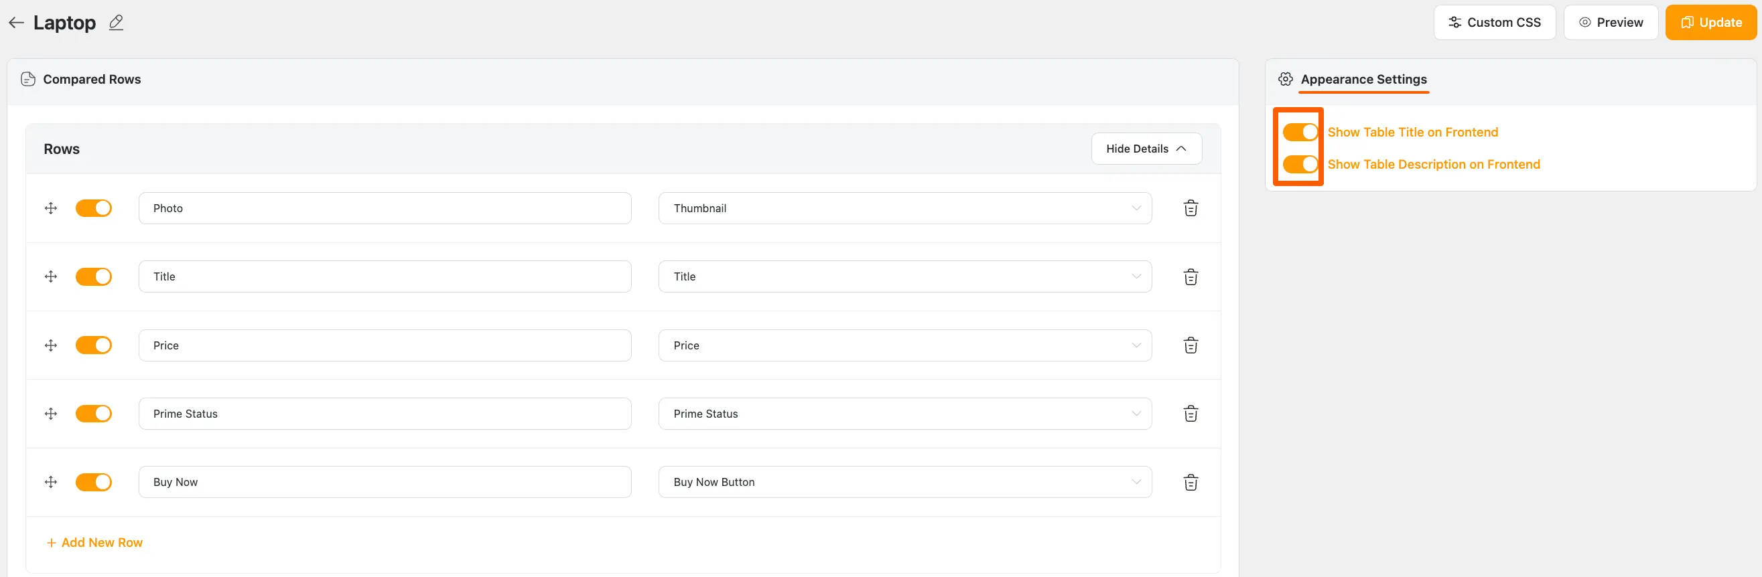Image resolution: width=1762 pixels, height=577 pixels.
Task: Click Add New Row link
Action: (x=94, y=543)
